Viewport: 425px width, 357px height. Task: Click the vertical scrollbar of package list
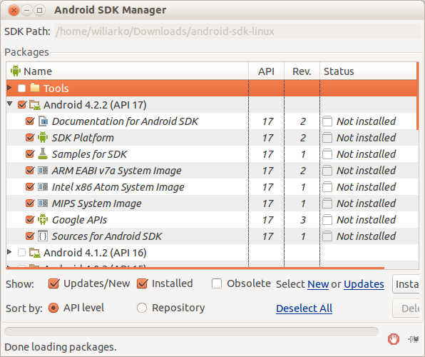point(418,96)
